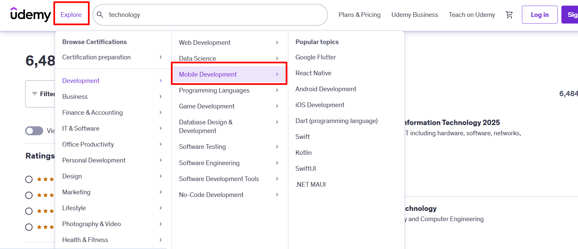Screen dimensions: 578x249
Task: Open the iOS Development topic
Action: pos(320,105)
